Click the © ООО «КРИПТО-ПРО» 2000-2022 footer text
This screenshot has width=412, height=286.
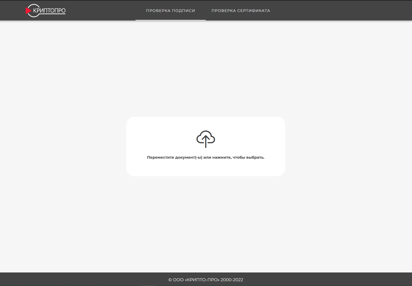(x=206, y=280)
